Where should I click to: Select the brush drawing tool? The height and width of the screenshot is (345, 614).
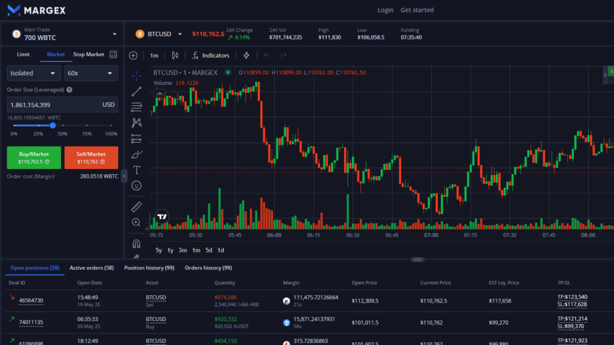click(x=136, y=154)
